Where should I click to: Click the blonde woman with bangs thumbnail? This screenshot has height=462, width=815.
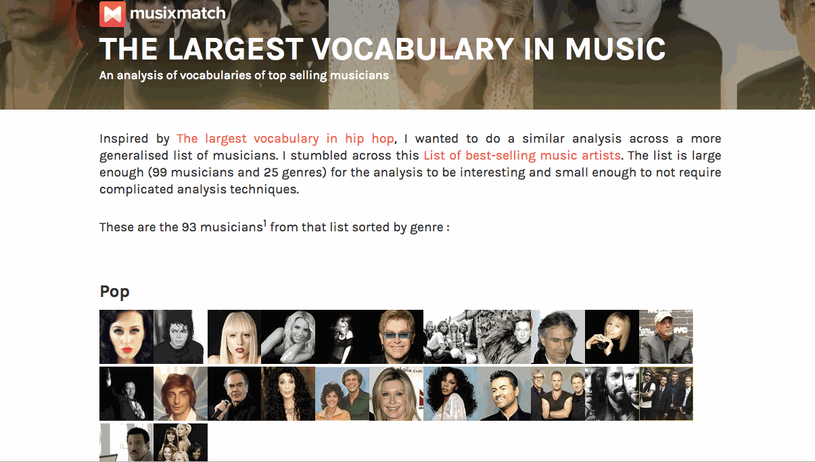pyautogui.click(x=234, y=337)
